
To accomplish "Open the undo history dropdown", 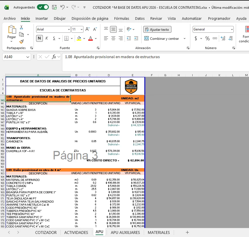I will click(67, 7).
